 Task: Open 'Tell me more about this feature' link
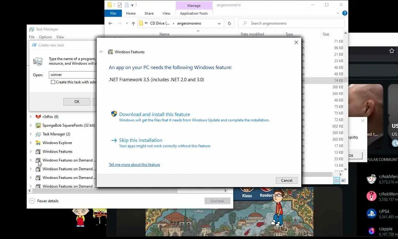coord(134,165)
